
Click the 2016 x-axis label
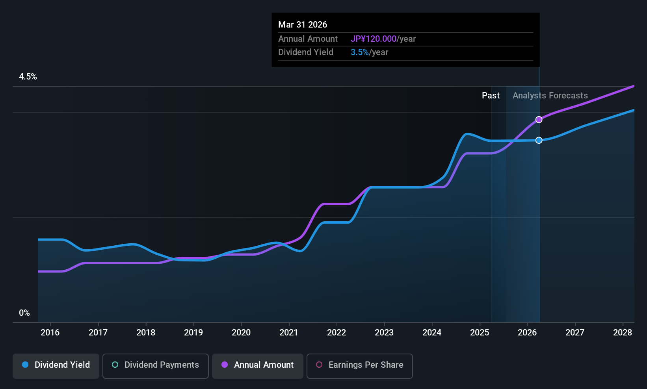pos(50,333)
